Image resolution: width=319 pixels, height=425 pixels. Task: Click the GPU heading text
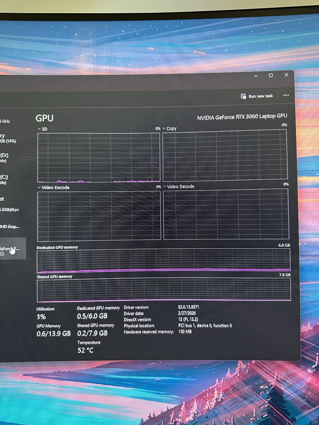pyautogui.click(x=45, y=118)
